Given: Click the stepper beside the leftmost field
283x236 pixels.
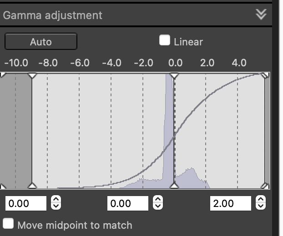Looking at the screenshot, I should [56, 203].
